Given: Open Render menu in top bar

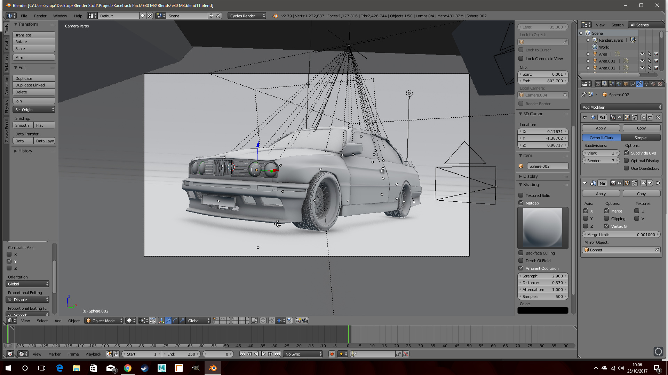Looking at the screenshot, I should 40,16.
